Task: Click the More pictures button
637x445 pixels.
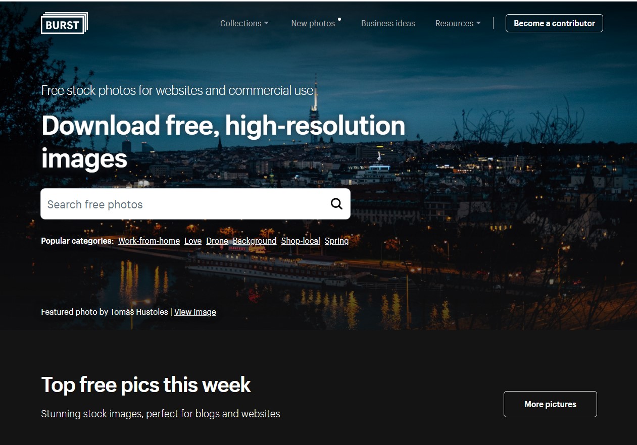Action: click(550, 404)
